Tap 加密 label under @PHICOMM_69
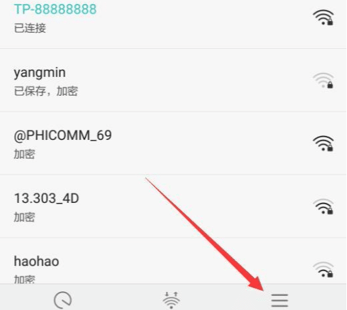This screenshot has width=347, height=310. (25, 154)
